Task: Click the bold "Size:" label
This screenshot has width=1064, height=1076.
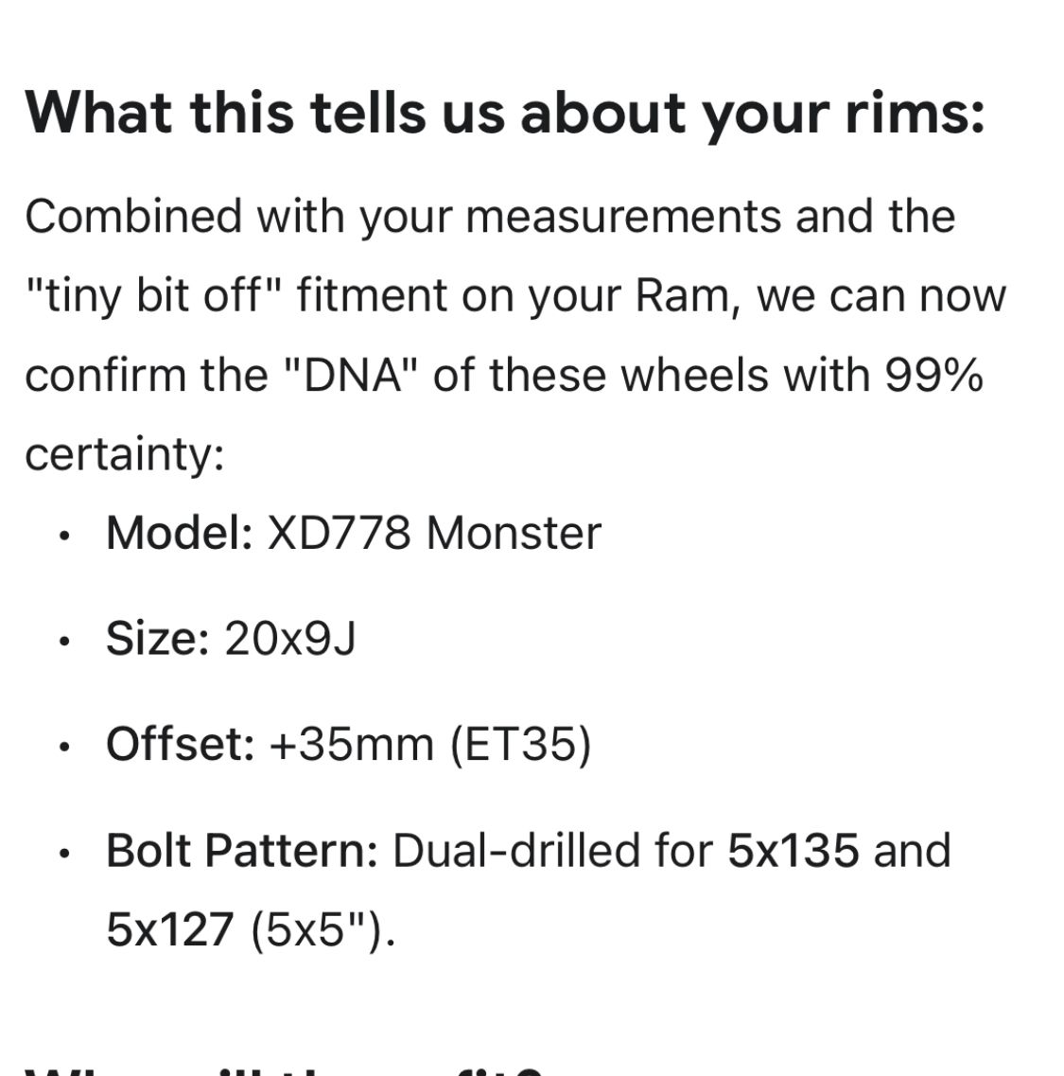Action: click(x=157, y=639)
